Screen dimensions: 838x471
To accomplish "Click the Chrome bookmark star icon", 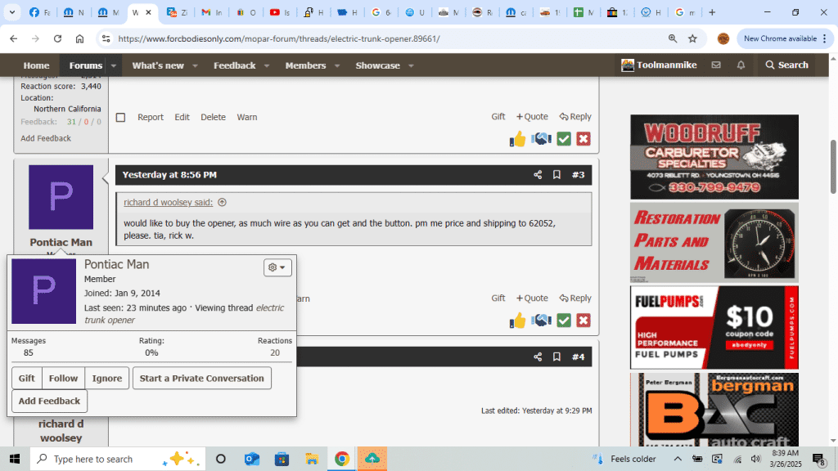I will click(x=692, y=38).
